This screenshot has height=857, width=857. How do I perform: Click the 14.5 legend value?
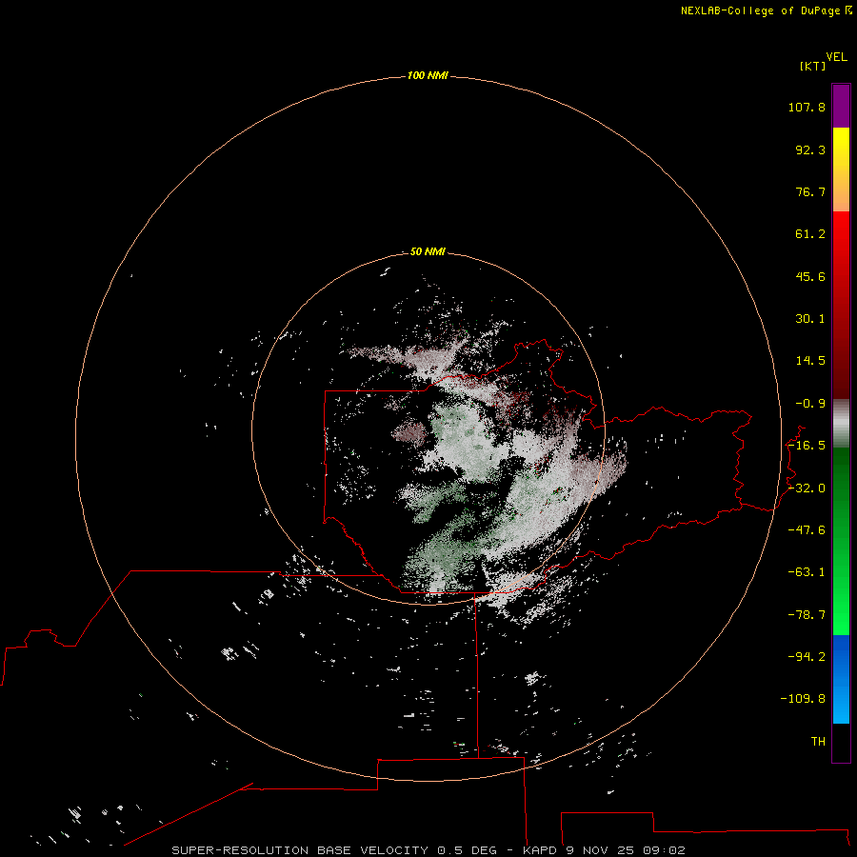click(810, 361)
